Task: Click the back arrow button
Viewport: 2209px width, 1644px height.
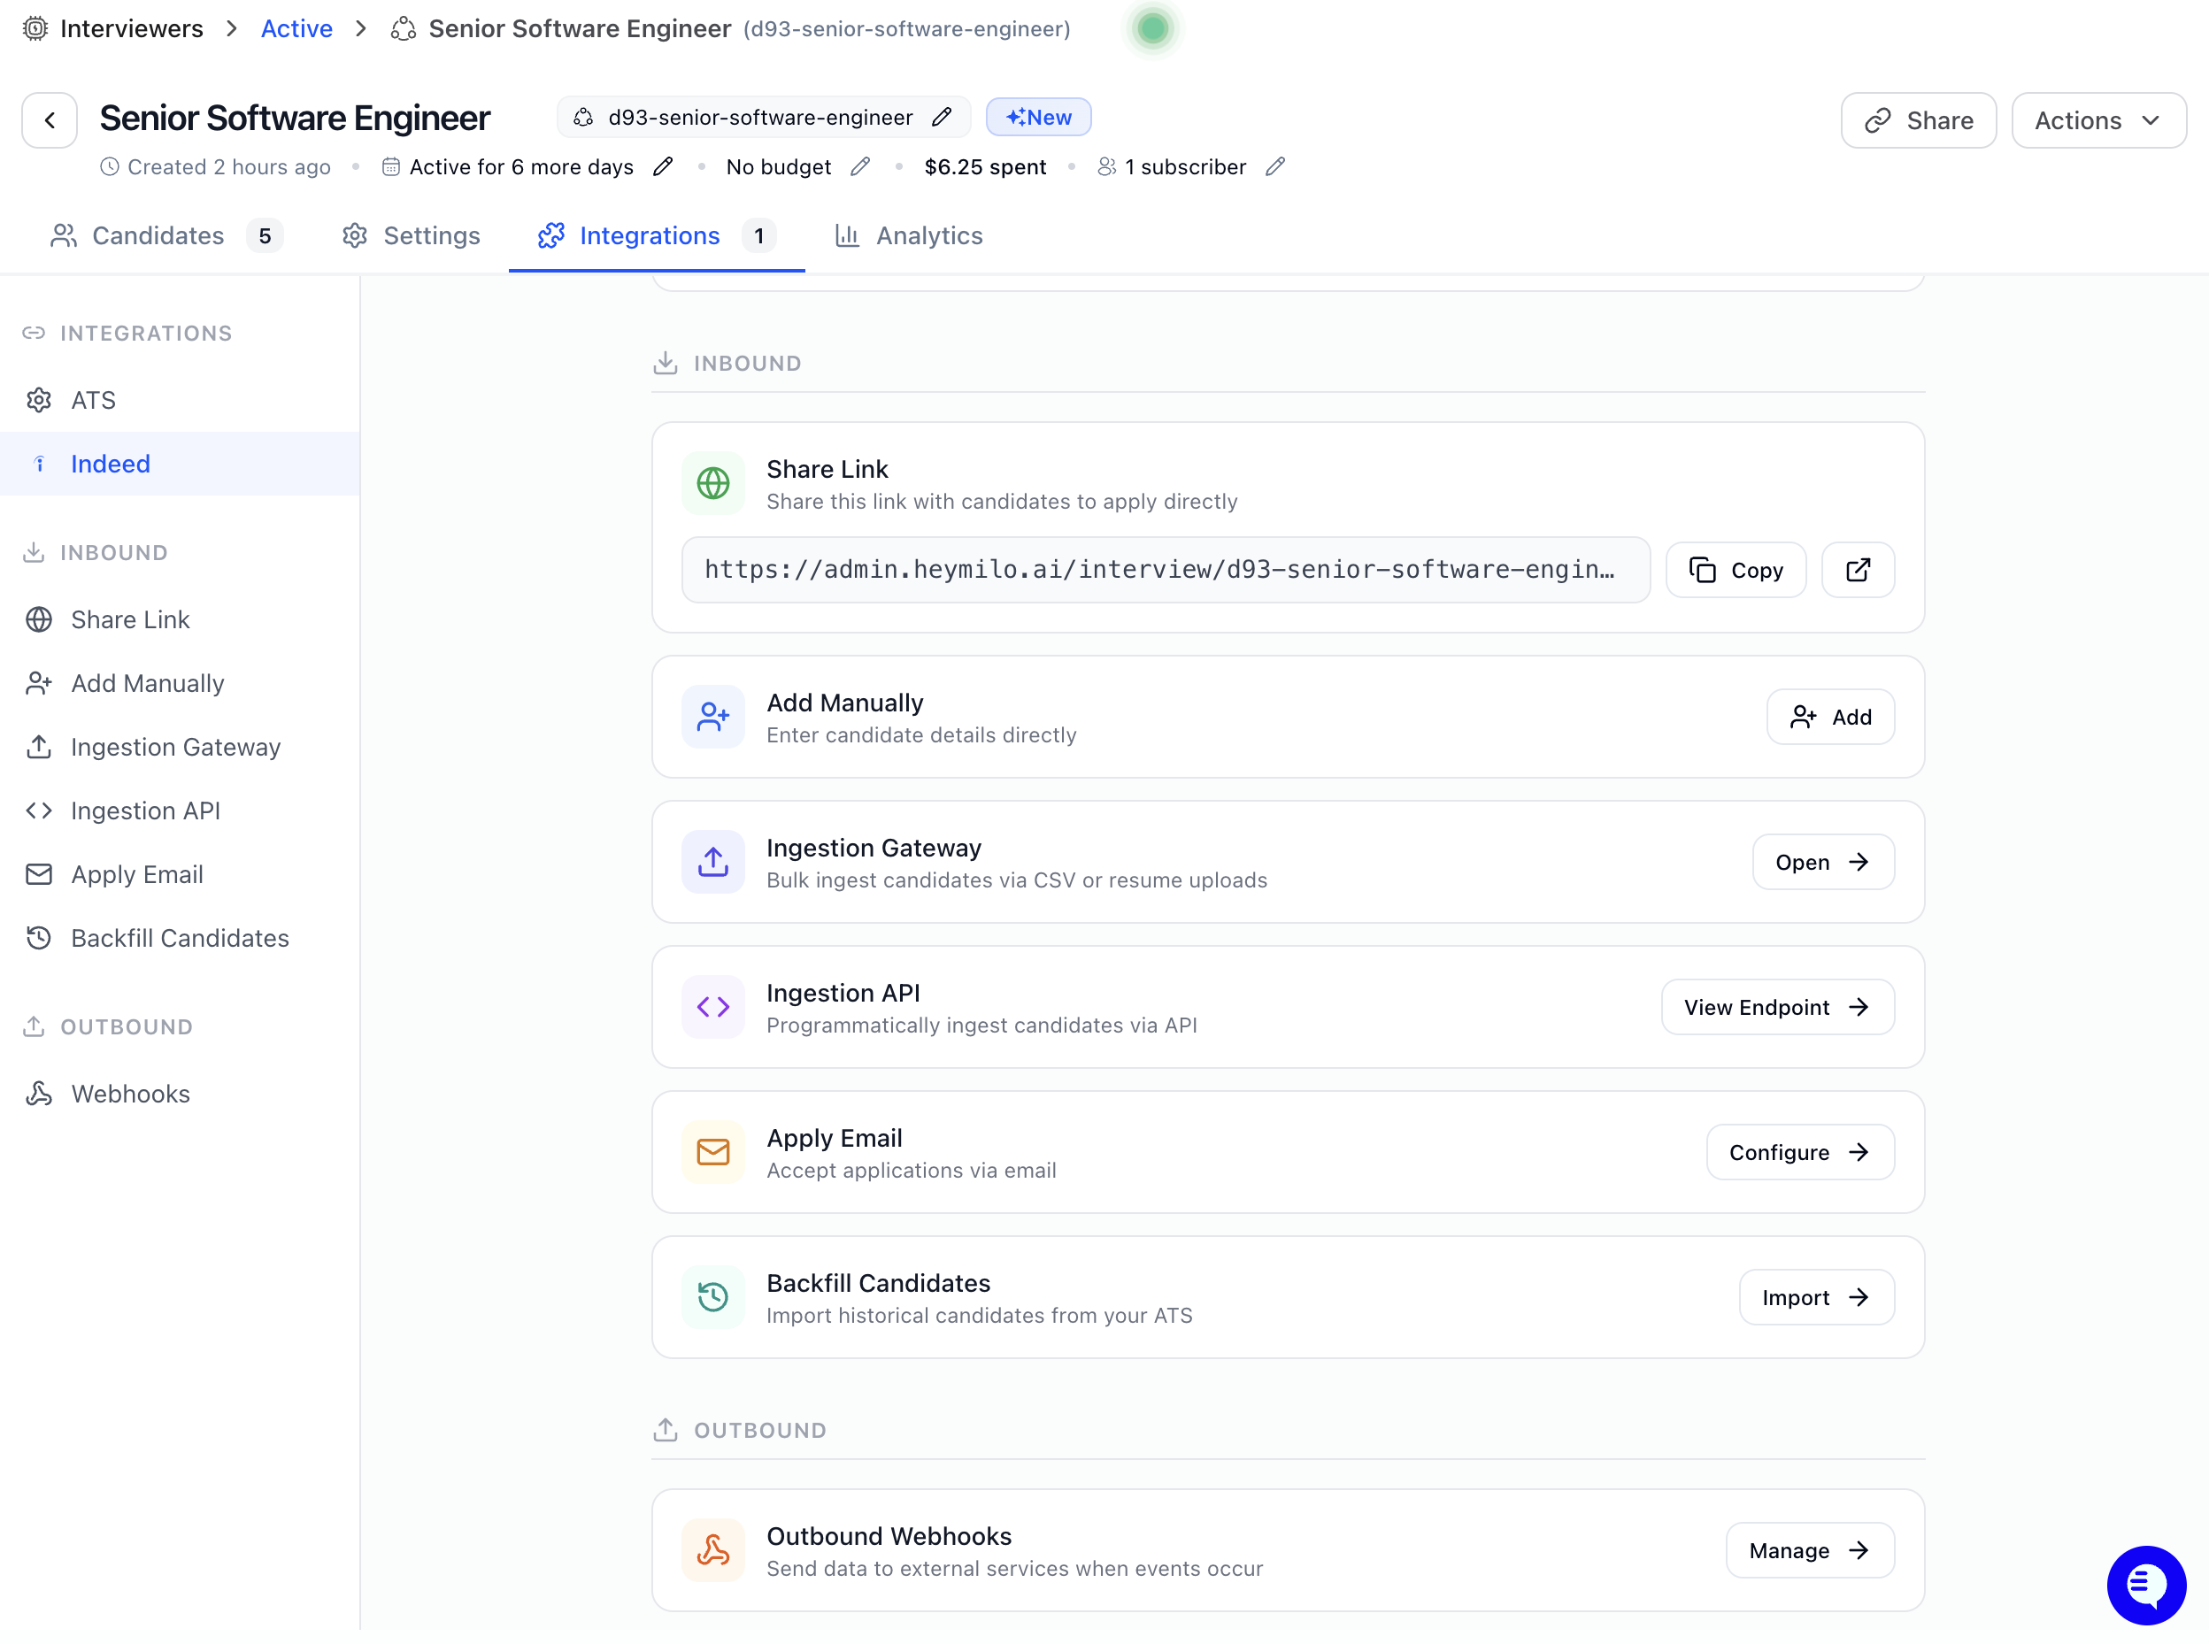Action: pos(50,120)
